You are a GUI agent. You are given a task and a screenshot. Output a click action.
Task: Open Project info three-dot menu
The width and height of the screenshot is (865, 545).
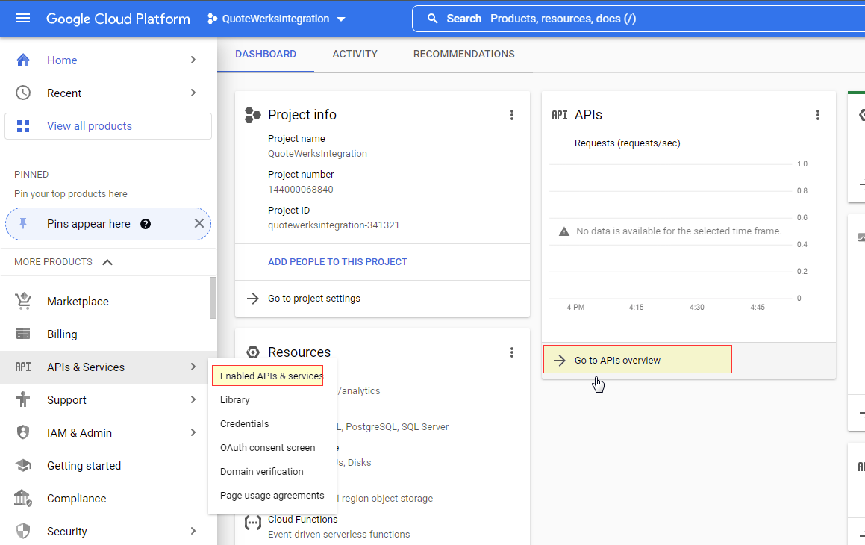point(512,115)
